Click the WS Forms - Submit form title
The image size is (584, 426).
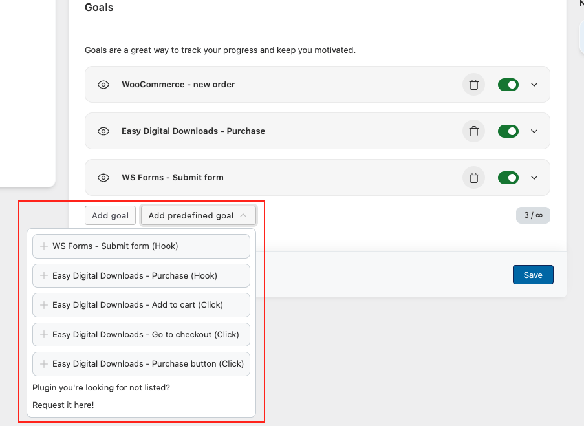[x=173, y=178]
